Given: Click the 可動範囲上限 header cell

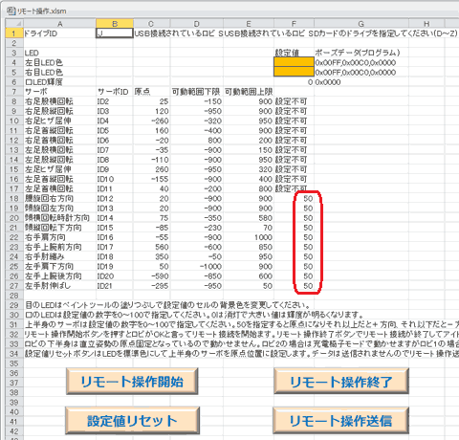Looking at the screenshot, I should click(x=249, y=92).
